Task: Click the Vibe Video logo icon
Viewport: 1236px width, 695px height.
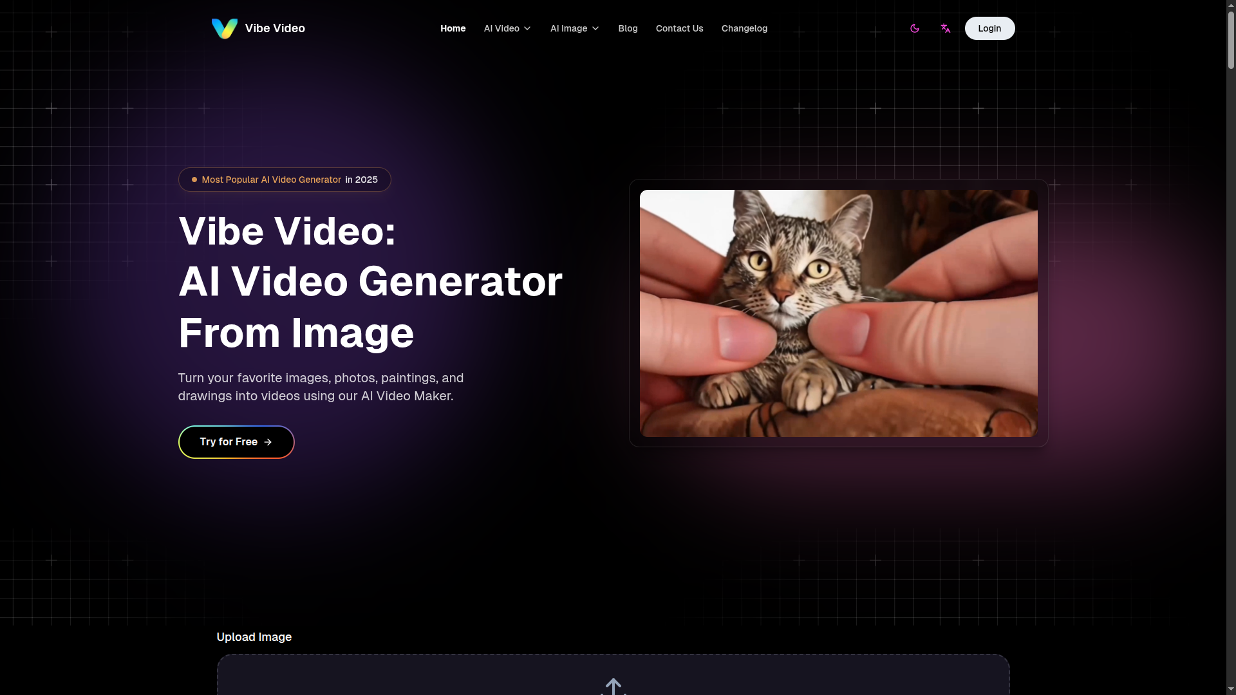Action: [x=224, y=28]
